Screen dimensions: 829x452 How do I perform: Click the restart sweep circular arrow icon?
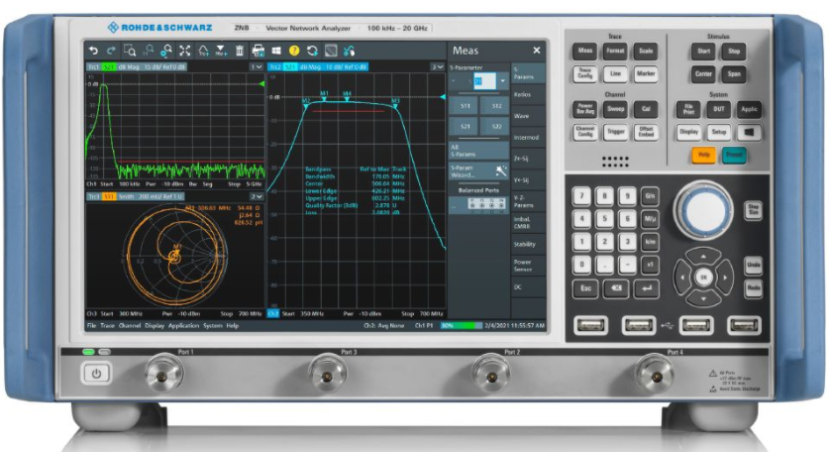(312, 51)
